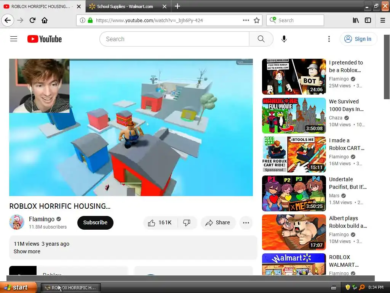Open sponsored 'I made a Roblox CART' thumbnail
The image size is (390, 293).
point(294,154)
